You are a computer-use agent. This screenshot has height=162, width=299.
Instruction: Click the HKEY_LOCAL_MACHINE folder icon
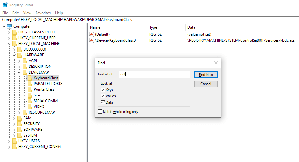pyautogui.click(x=15, y=44)
